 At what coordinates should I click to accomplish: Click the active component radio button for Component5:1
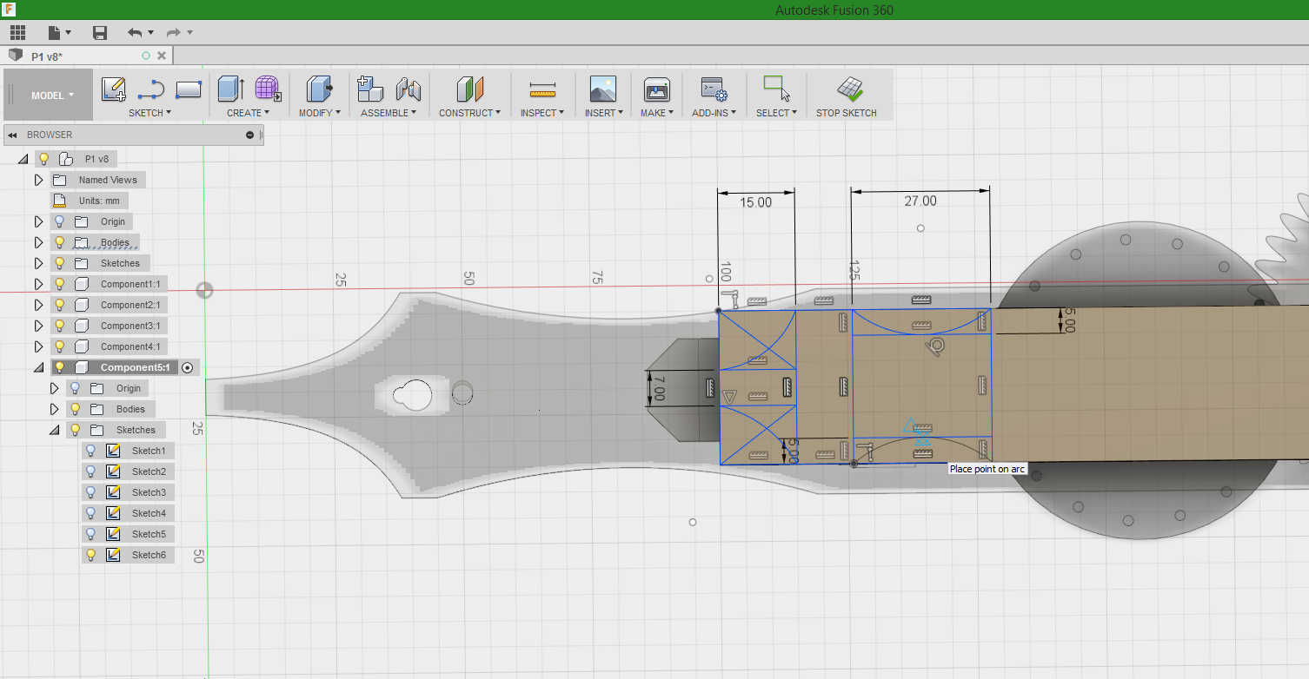[187, 367]
